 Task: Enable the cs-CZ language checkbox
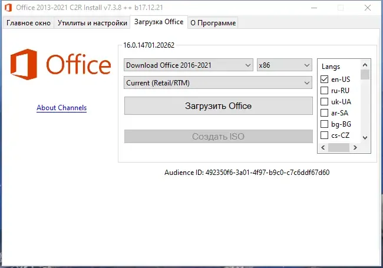325,135
